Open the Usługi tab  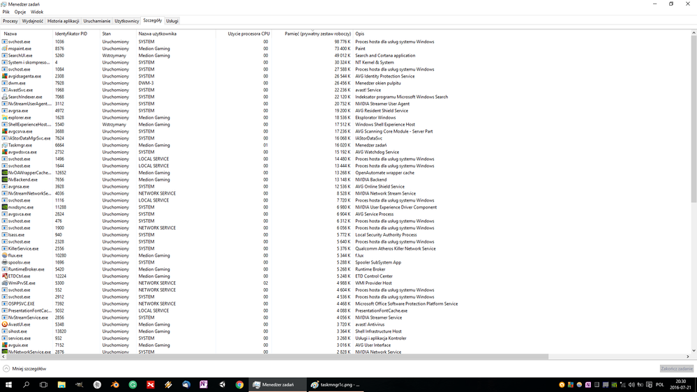coord(172,21)
